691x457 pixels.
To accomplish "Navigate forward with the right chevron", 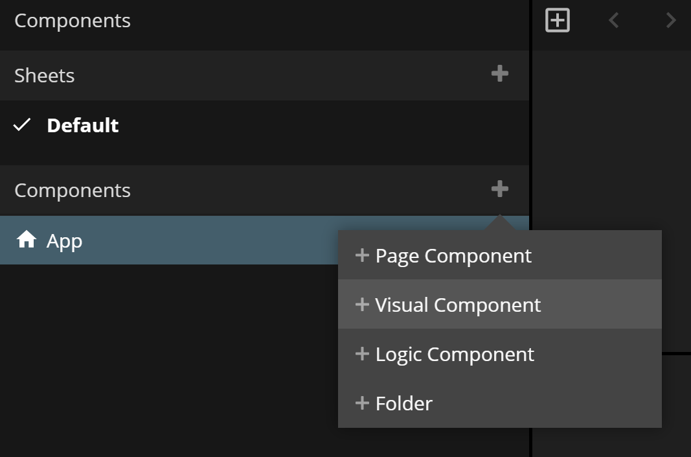I will [671, 21].
